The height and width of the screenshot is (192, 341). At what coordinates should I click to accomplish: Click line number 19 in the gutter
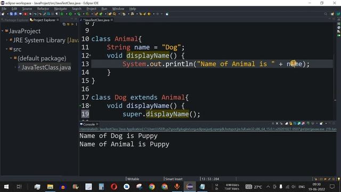coord(85,114)
